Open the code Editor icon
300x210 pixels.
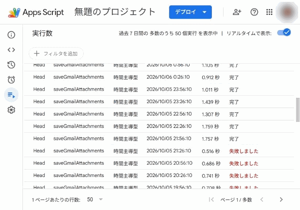point(11,50)
